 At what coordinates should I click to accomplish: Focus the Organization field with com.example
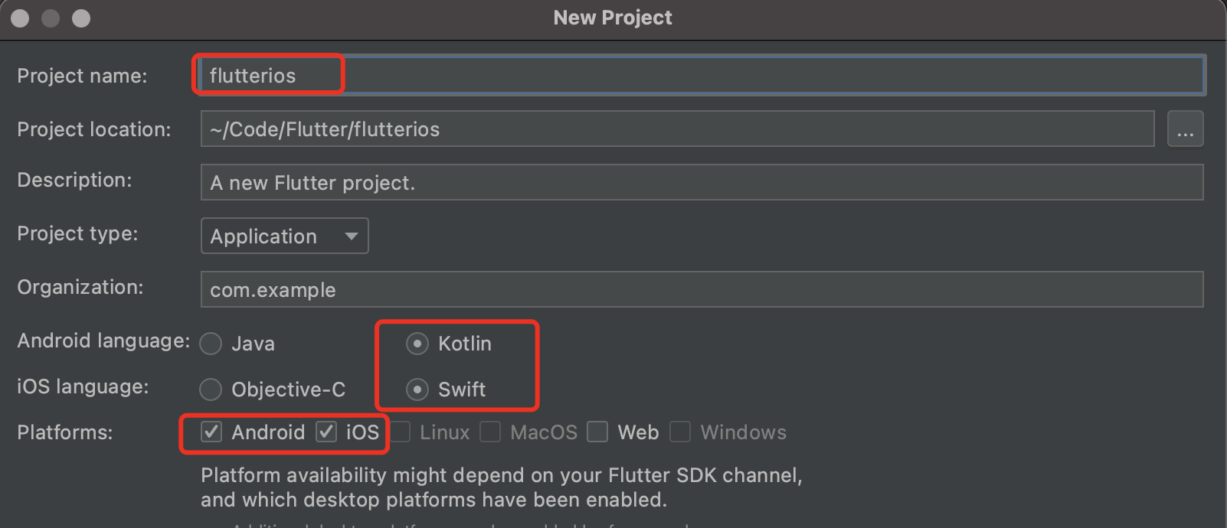[x=702, y=289]
